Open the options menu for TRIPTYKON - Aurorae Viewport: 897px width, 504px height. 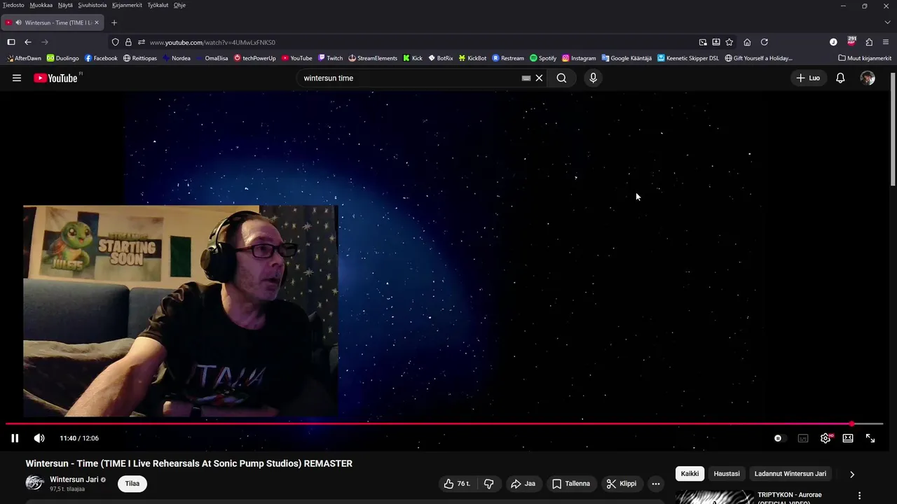tap(859, 496)
